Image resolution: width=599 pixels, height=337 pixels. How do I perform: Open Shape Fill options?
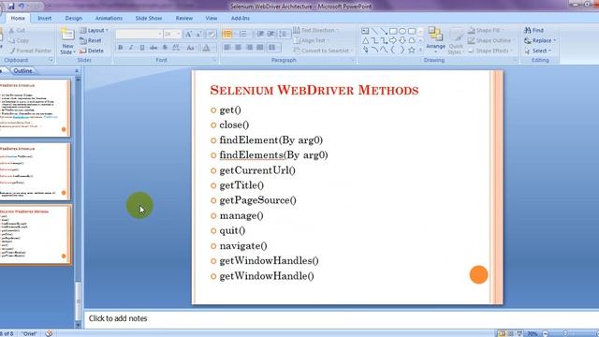coord(485,30)
